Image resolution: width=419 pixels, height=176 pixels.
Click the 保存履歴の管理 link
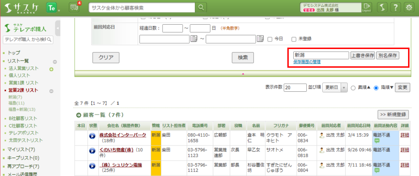[x=307, y=62]
